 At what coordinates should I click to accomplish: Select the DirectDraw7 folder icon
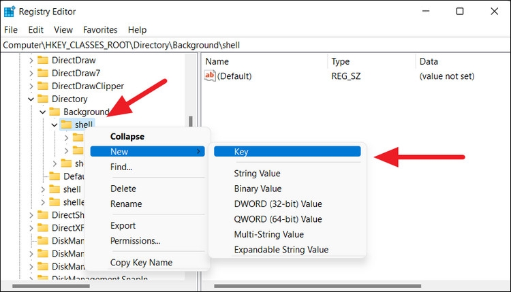tap(42, 73)
